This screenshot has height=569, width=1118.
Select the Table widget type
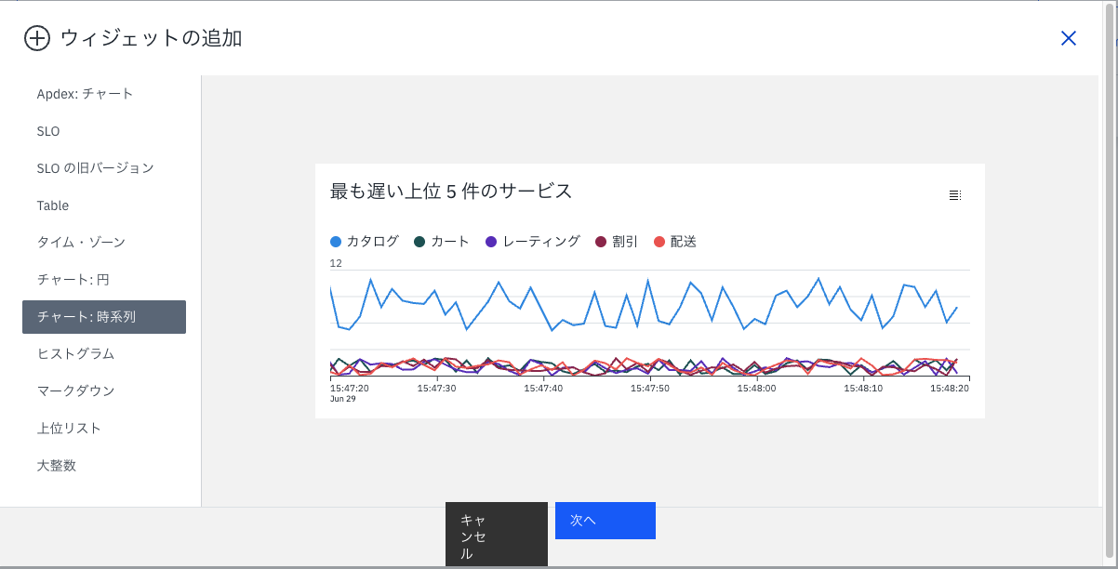click(x=53, y=205)
